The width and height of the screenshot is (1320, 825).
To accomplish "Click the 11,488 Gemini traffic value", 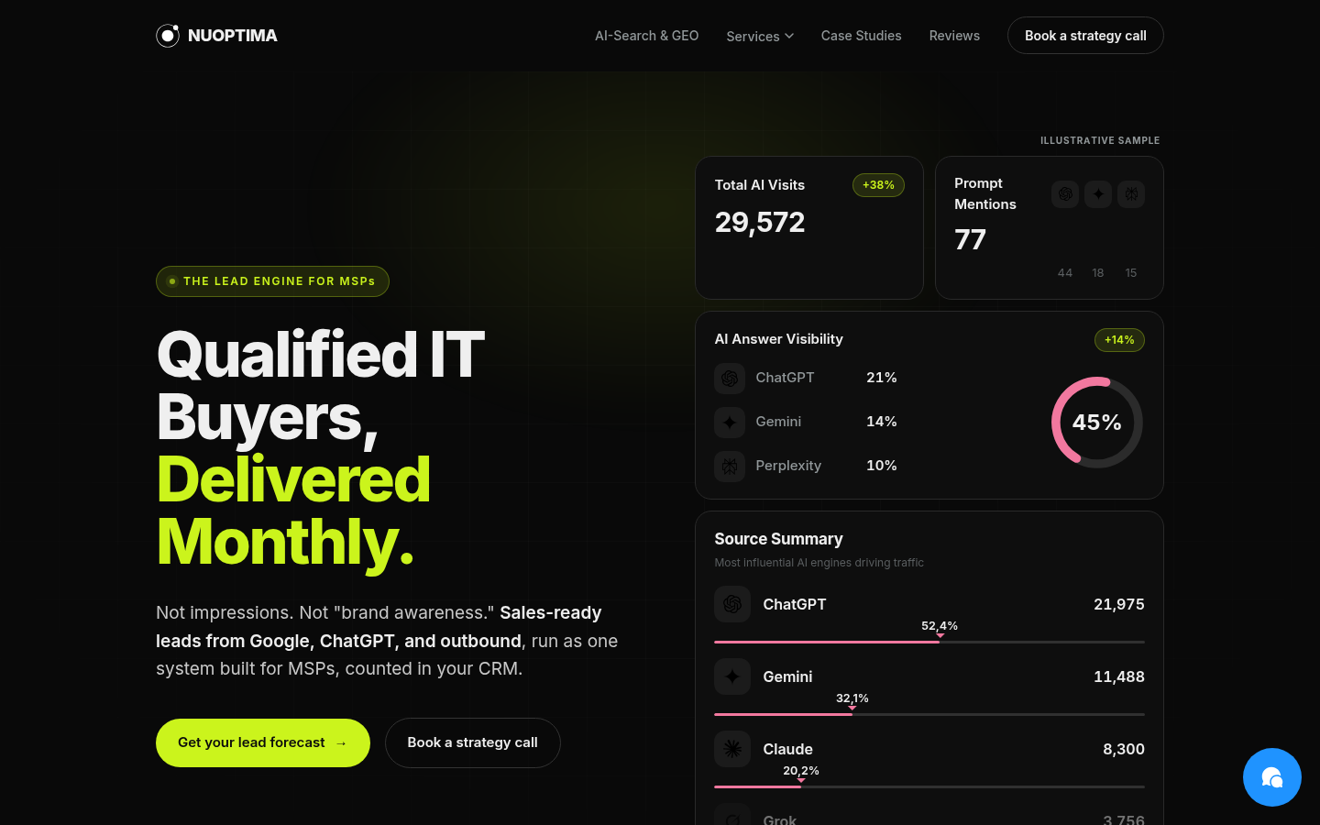I will tap(1119, 676).
